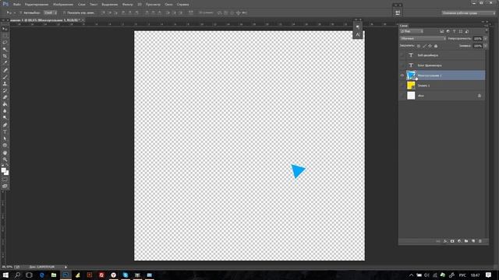Image resolution: width=499 pixels, height=280 pixels.
Task: Select the Eraser tool
Action: (x=5, y=97)
